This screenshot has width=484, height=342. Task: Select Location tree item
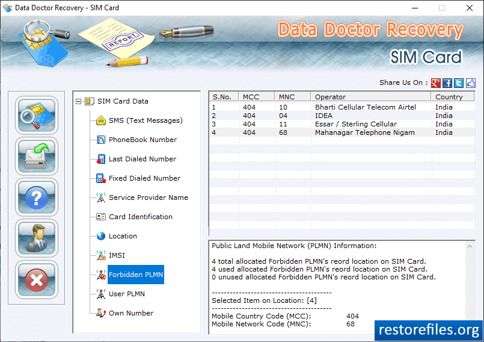tap(123, 236)
